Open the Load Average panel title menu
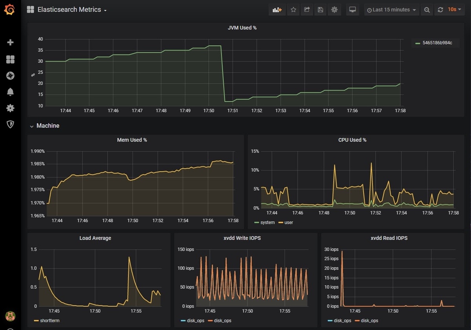Image resolution: width=471 pixels, height=330 pixels. click(95, 238)
